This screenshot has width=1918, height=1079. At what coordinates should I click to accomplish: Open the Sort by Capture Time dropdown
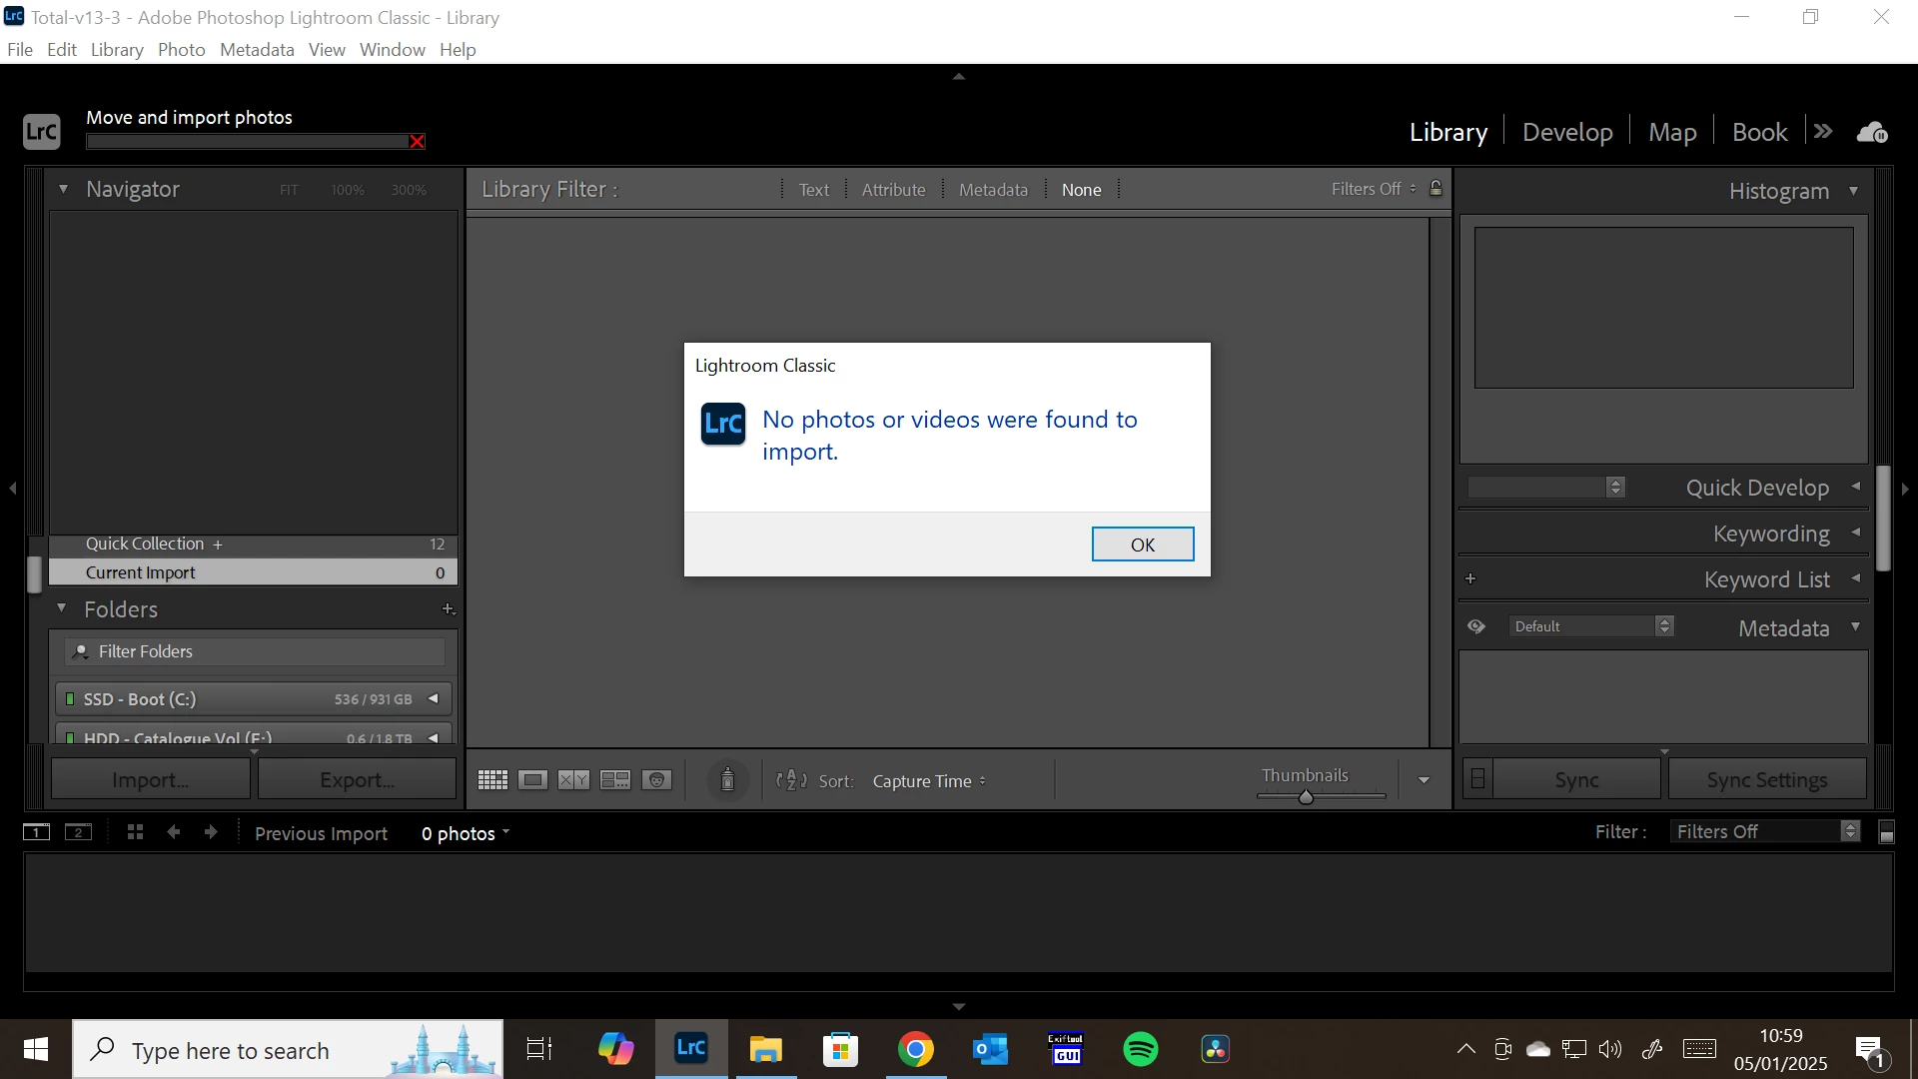928,781
